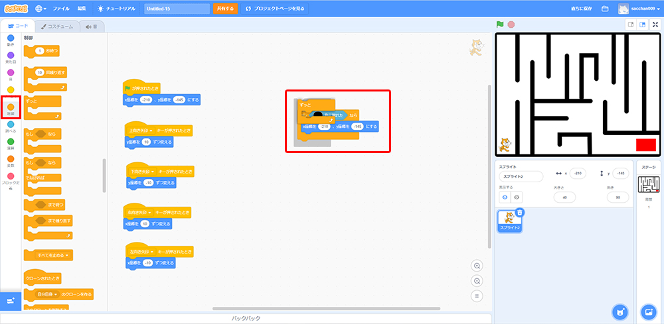The image size is (664, 324).
Task: Click the choose a sprite cat button
Action: [x=619, y=311]
